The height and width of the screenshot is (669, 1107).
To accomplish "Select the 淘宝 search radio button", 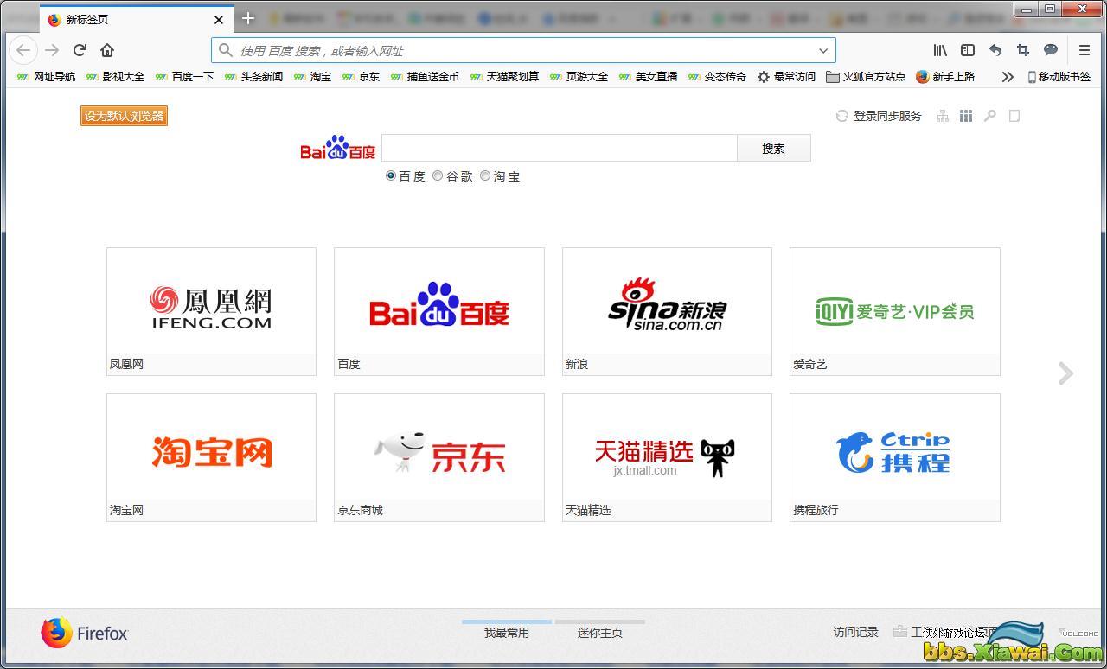I will (x=485, y=175).
